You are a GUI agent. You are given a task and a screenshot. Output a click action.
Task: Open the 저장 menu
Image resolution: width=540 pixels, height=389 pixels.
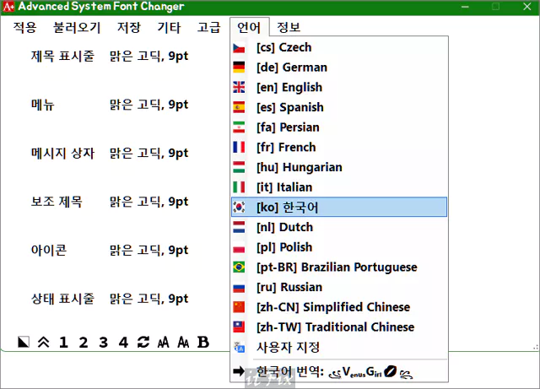click(129, 27)
